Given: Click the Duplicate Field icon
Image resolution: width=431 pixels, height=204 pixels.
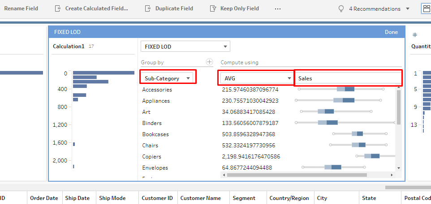Looking at the screenshot, I should point(147,8).
